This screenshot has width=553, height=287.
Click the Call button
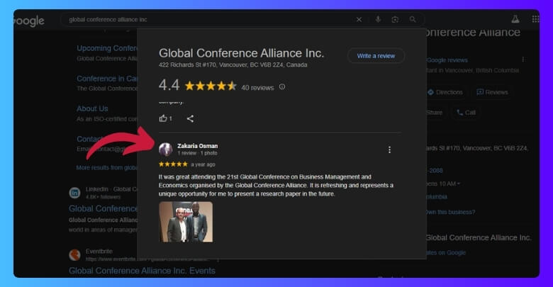(467, 113)
